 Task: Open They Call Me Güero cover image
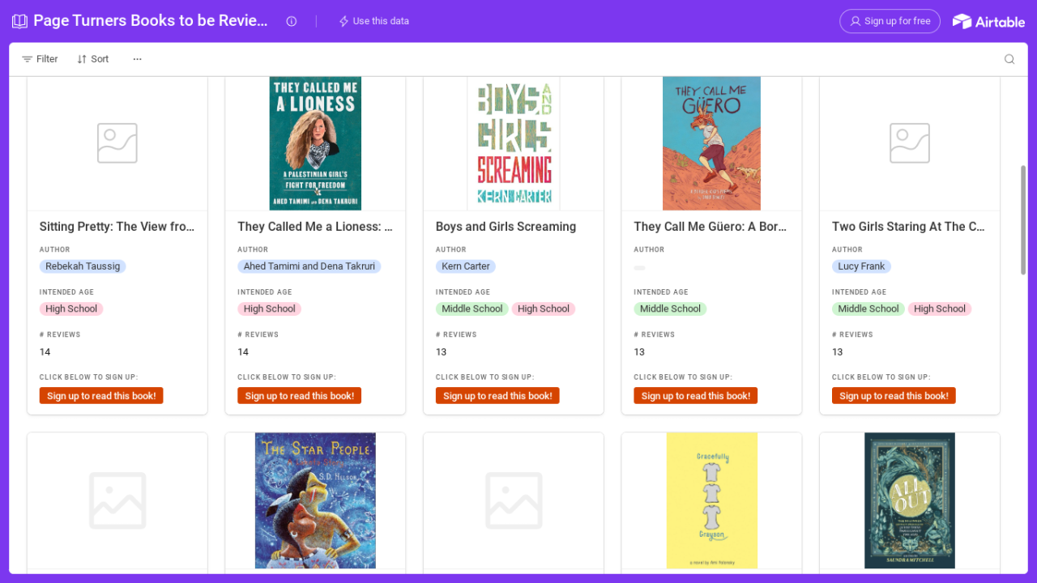click(x=711, y=143)
